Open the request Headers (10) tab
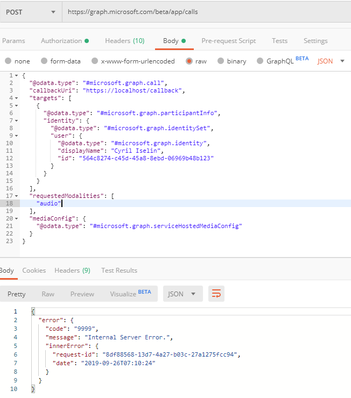Screen dimensions: 351x398 tap(124, 41)
